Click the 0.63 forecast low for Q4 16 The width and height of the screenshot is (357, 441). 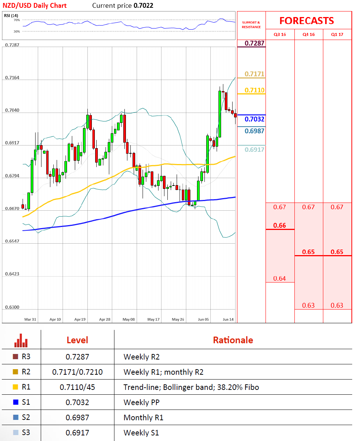coord(308,305)
